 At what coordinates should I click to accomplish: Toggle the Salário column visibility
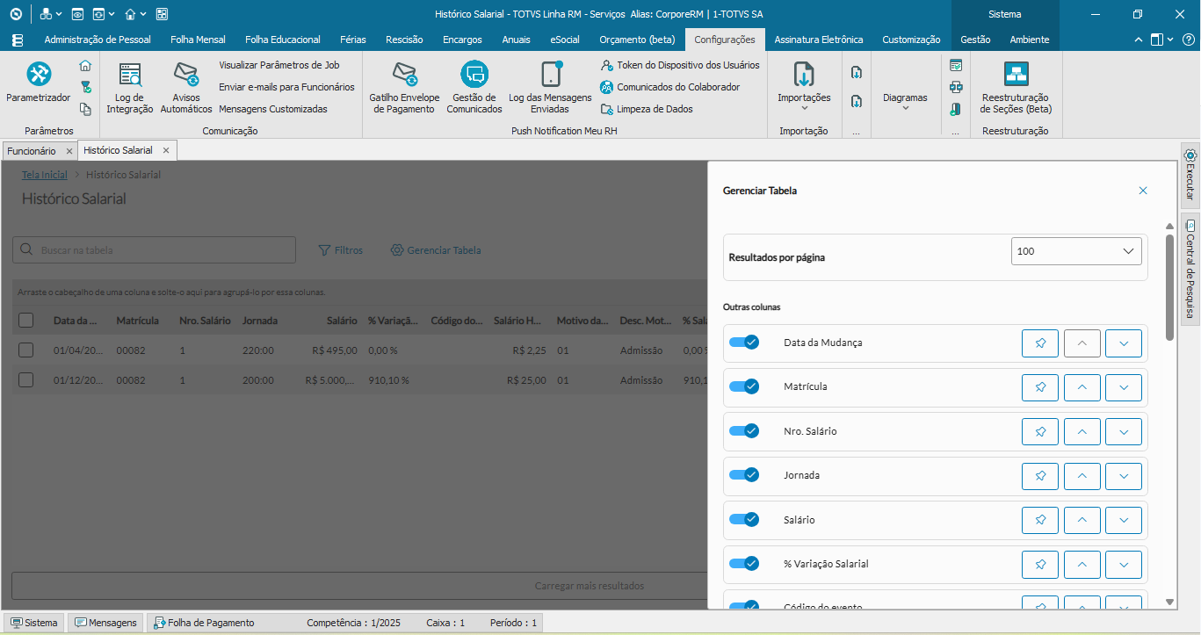(x=744, y=520)
